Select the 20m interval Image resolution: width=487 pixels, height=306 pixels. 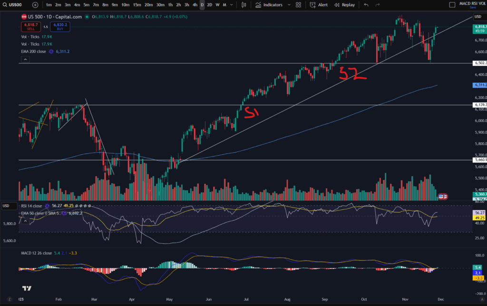tap(148, 5)
